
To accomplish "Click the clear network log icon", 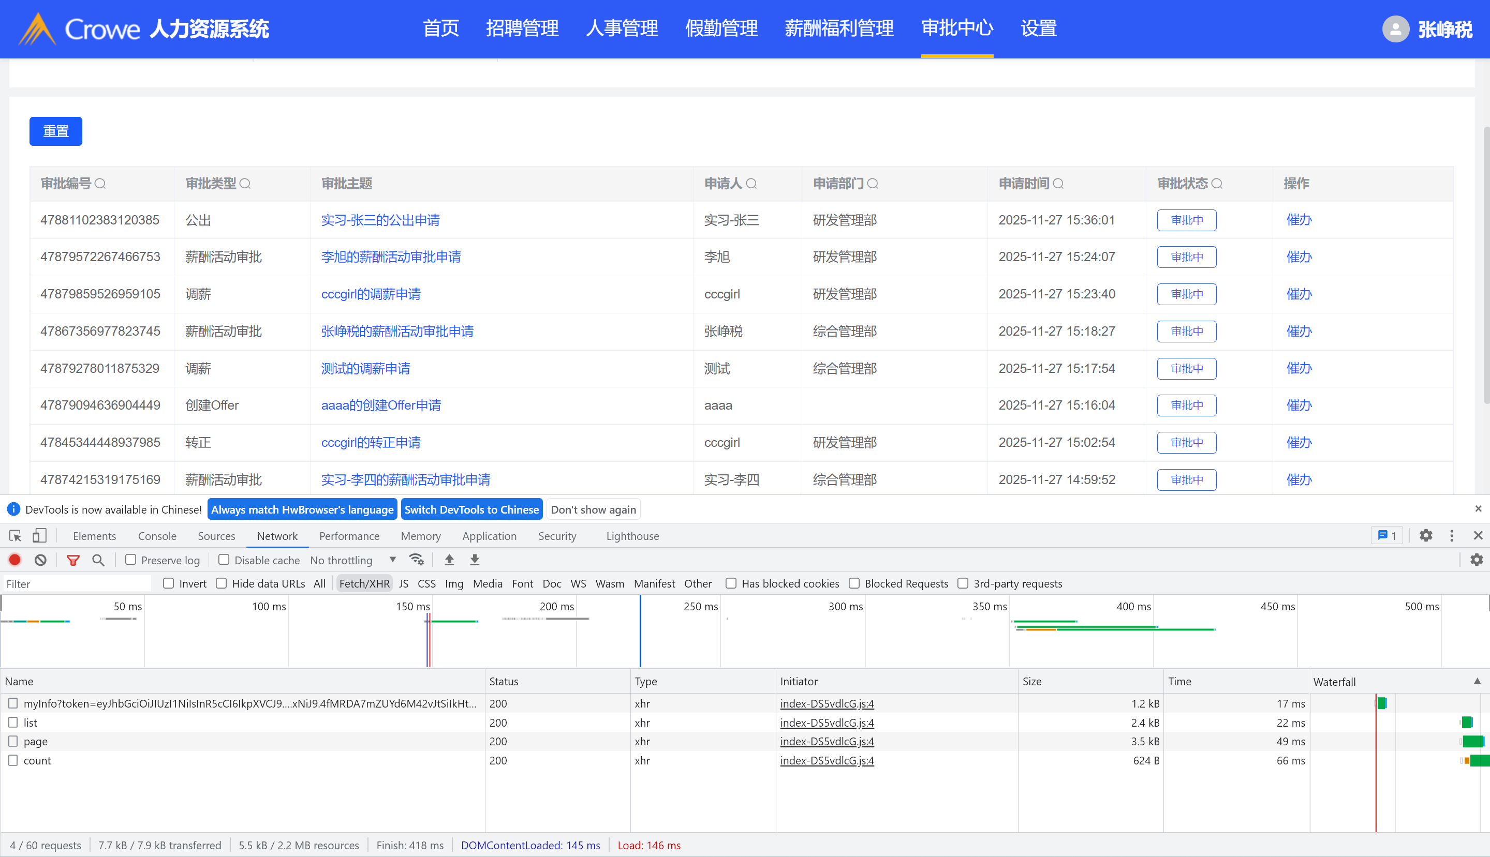I will click(40, 560).
